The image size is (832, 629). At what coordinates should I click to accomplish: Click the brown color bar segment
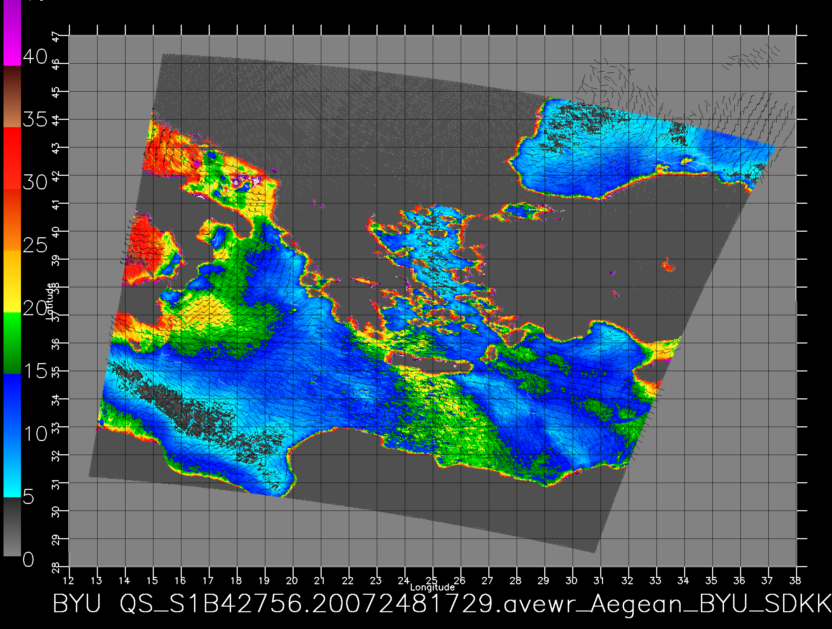pos(12,97)
